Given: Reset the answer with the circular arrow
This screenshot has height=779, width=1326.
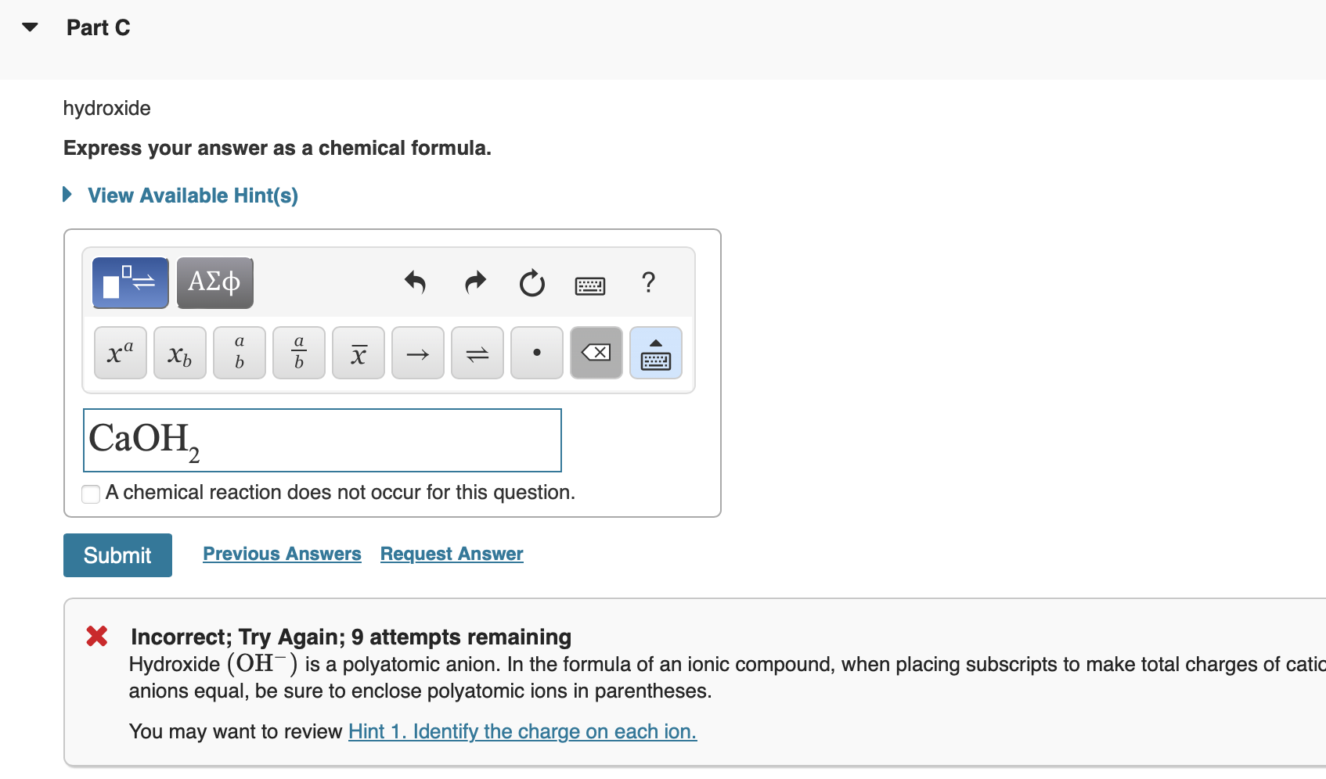Looking at the screenshot, I should pos(532,284).
